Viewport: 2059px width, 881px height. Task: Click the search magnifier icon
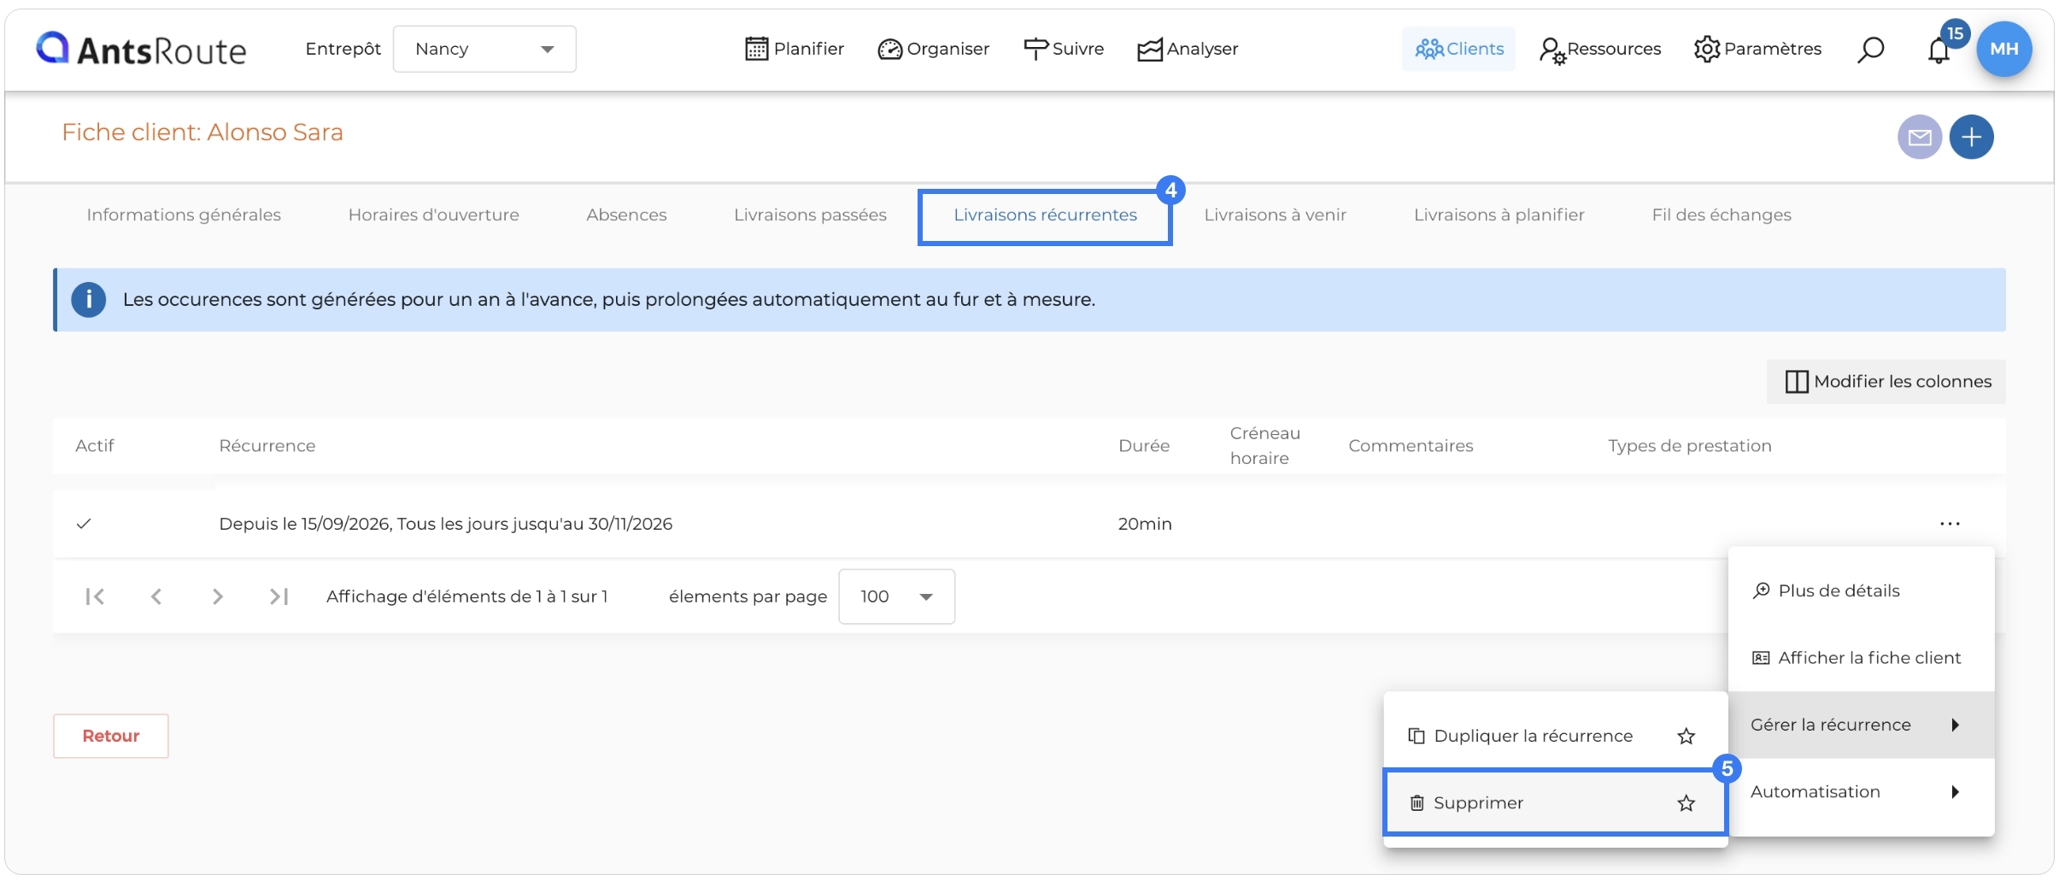1870,50
